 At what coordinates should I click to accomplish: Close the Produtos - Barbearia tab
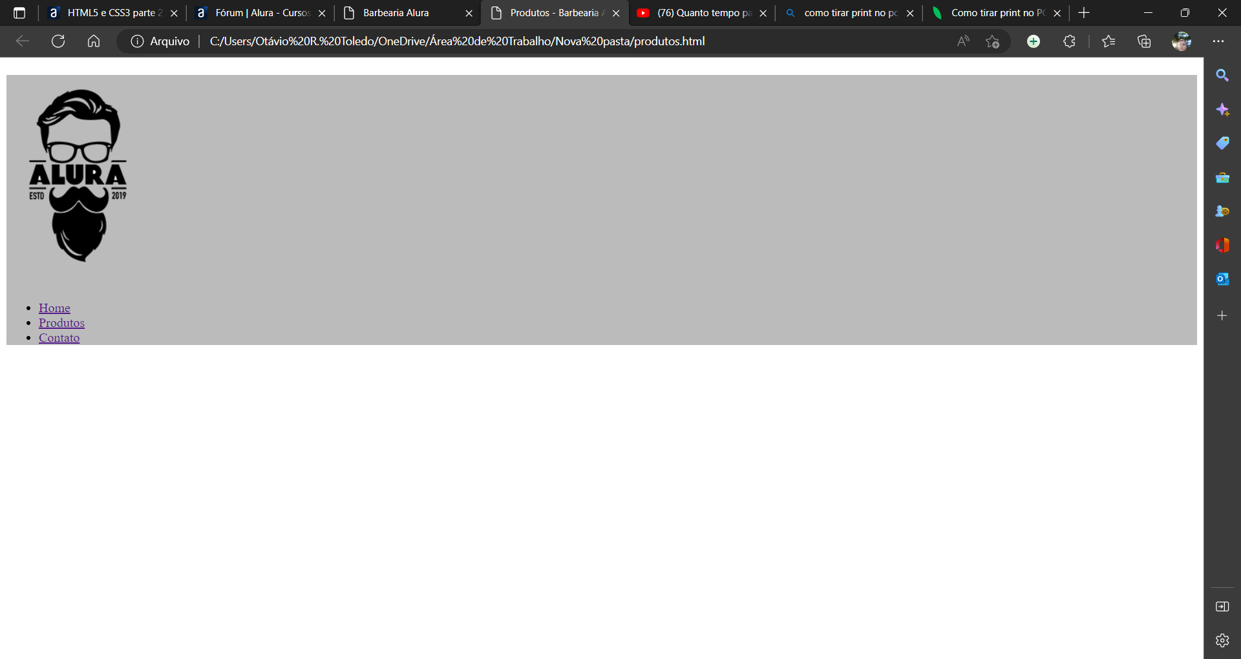(616, 13)
